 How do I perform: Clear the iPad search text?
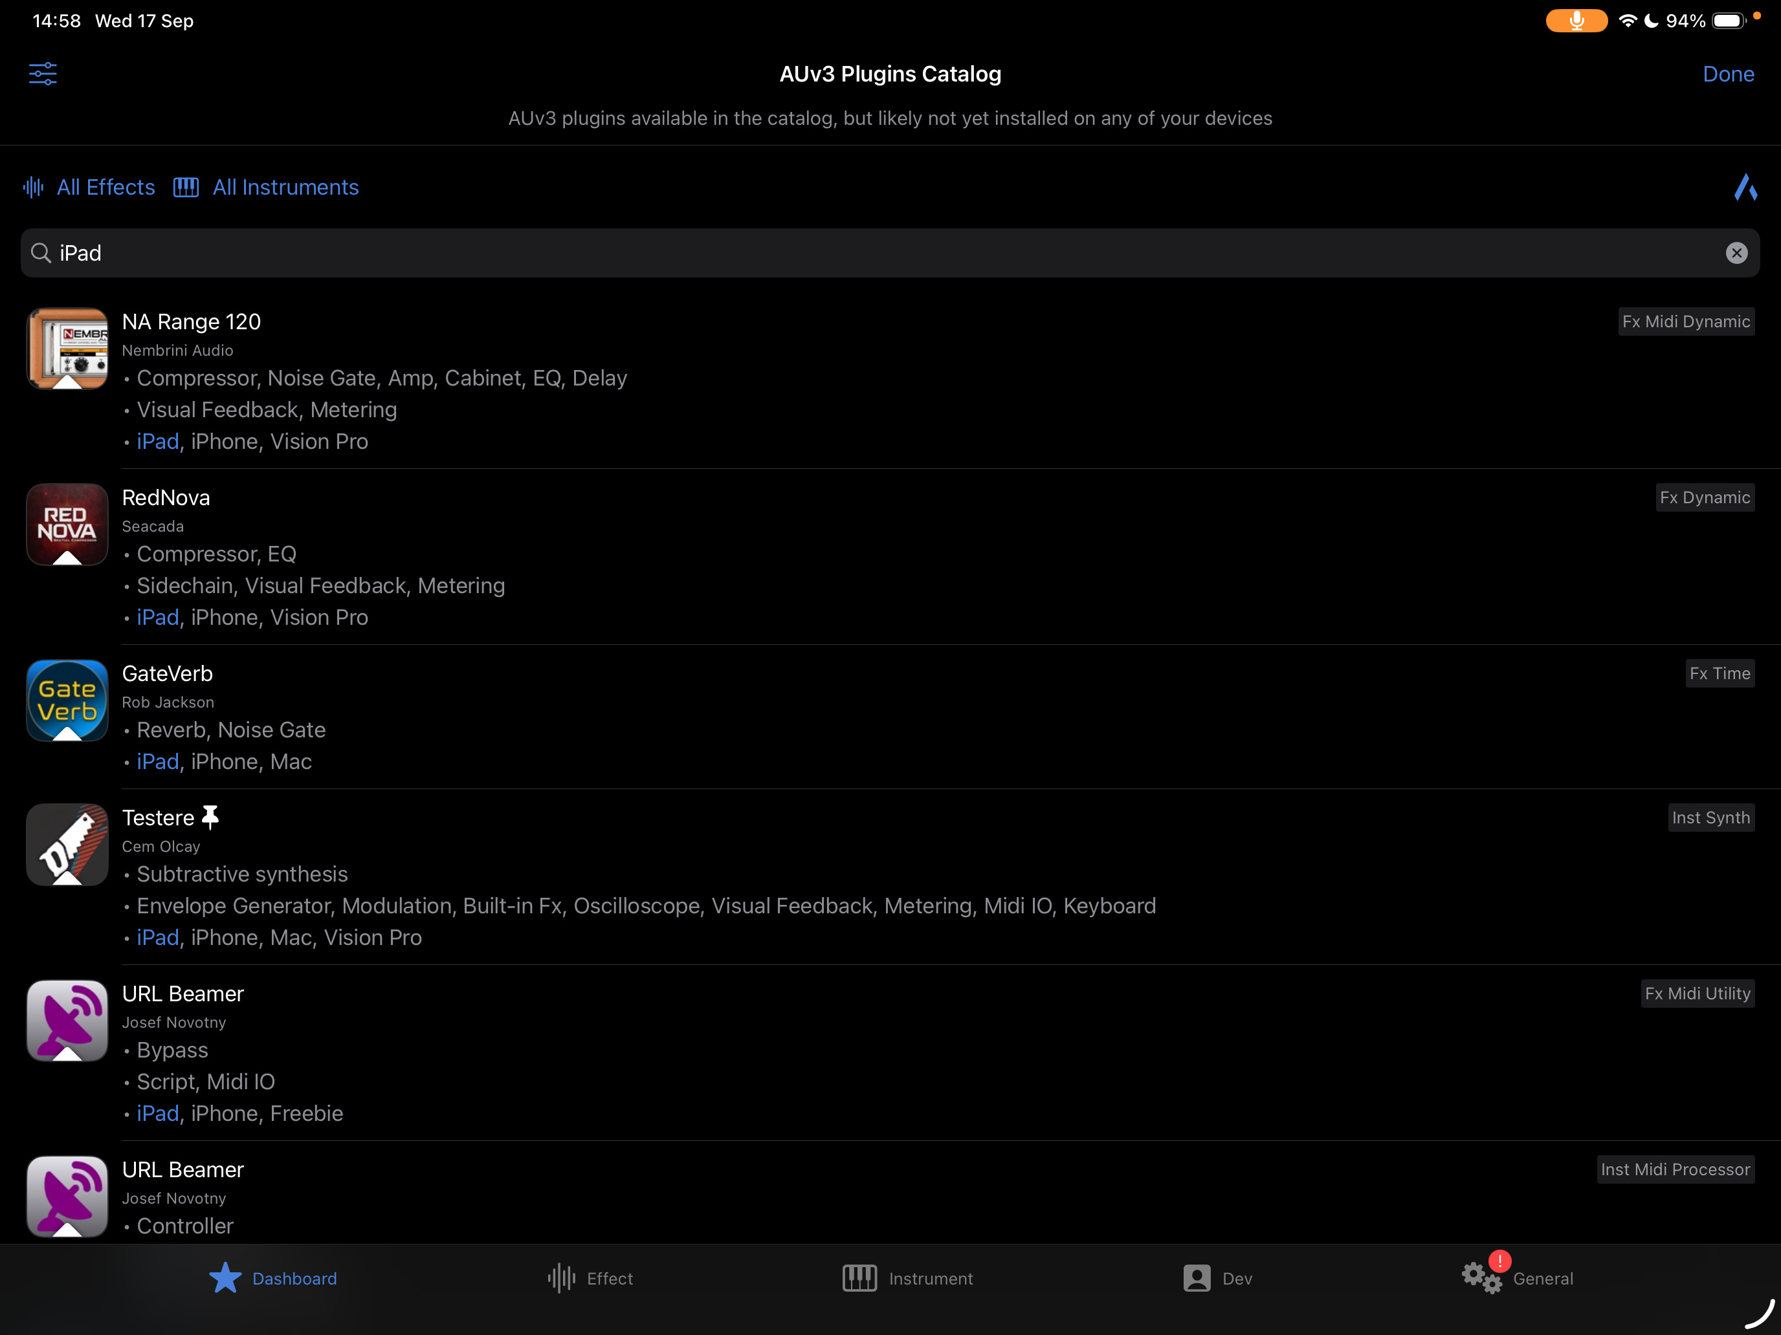tap(1736, 254)
